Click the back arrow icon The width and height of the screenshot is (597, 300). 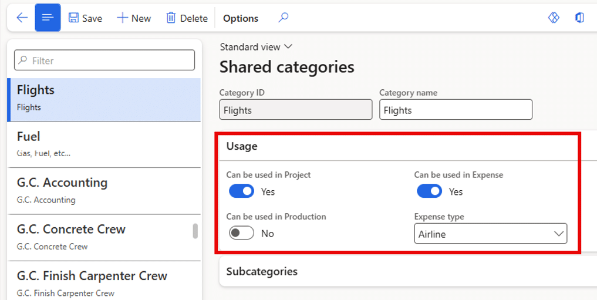coord(22,18)
